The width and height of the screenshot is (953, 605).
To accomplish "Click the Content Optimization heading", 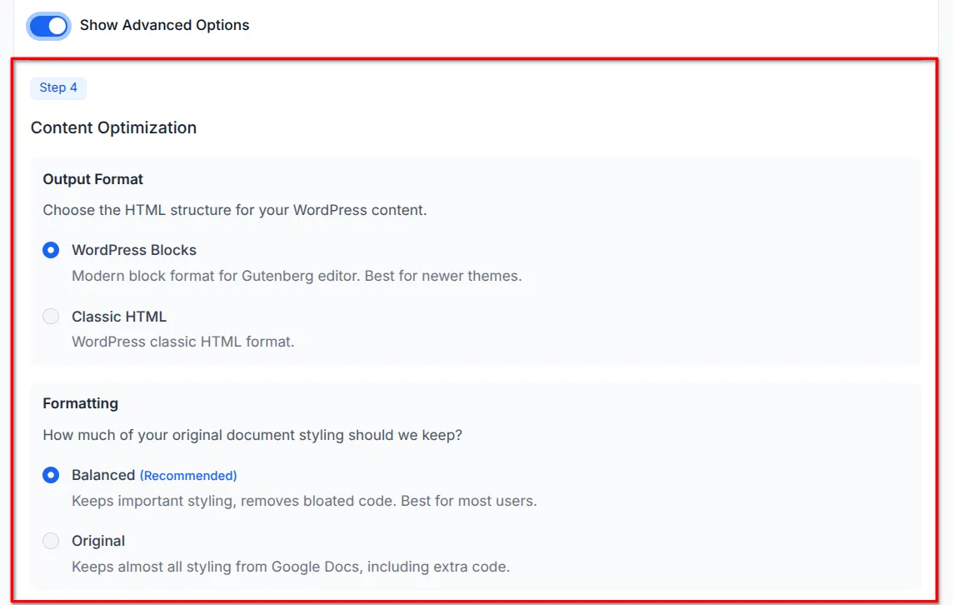I will 113,127.
